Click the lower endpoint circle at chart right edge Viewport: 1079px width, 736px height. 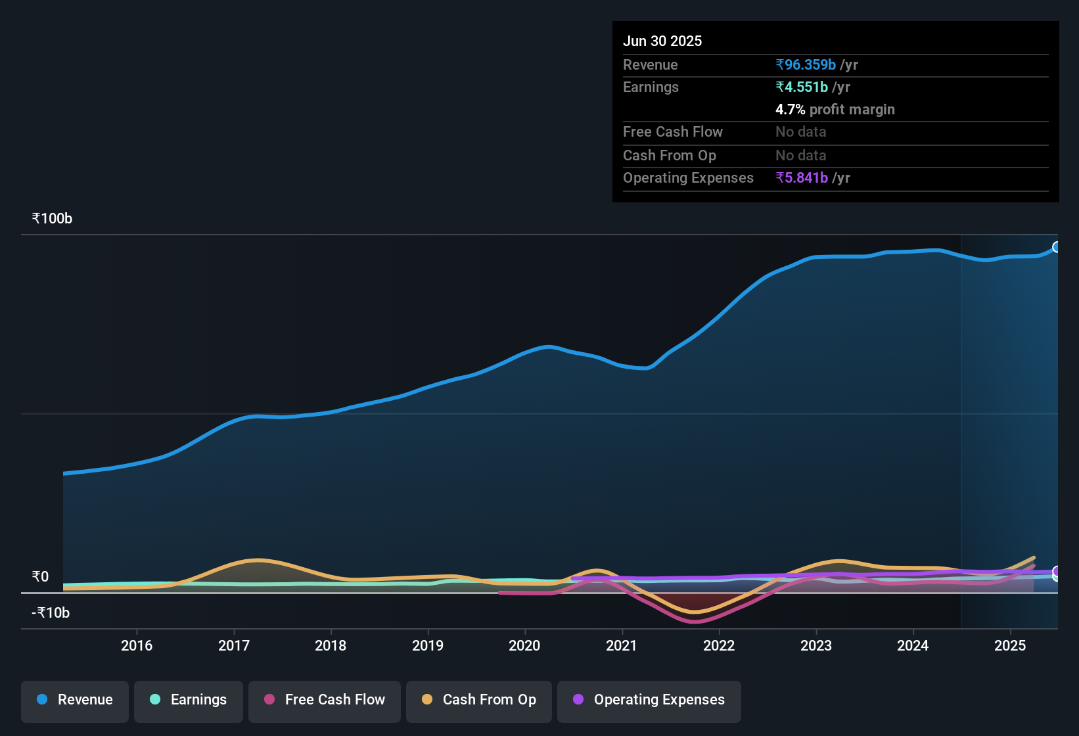pyautogui.click(x=1057, y=573)
